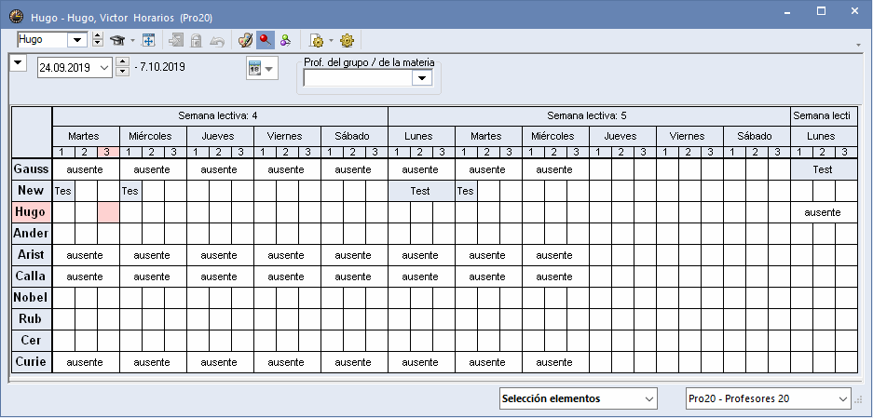Image resolution: width=873 pixels, height=418 pixels.
Task: Click the ausente cell in Hugo row
Action: [824, 212]
